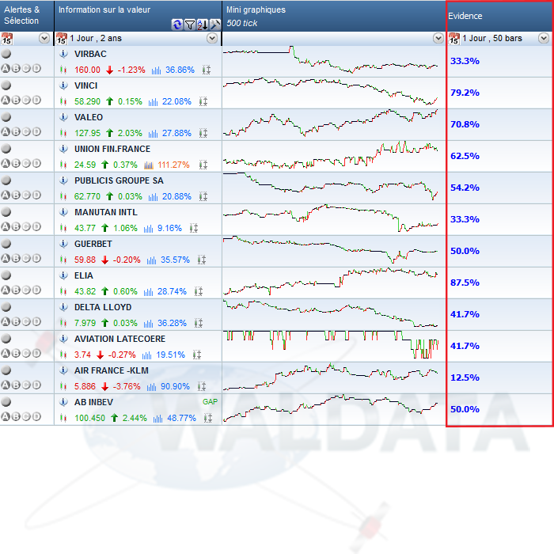
Task: Click the calendar icon beside 1 Jour, 2 ans
Action: click(62, 38)
